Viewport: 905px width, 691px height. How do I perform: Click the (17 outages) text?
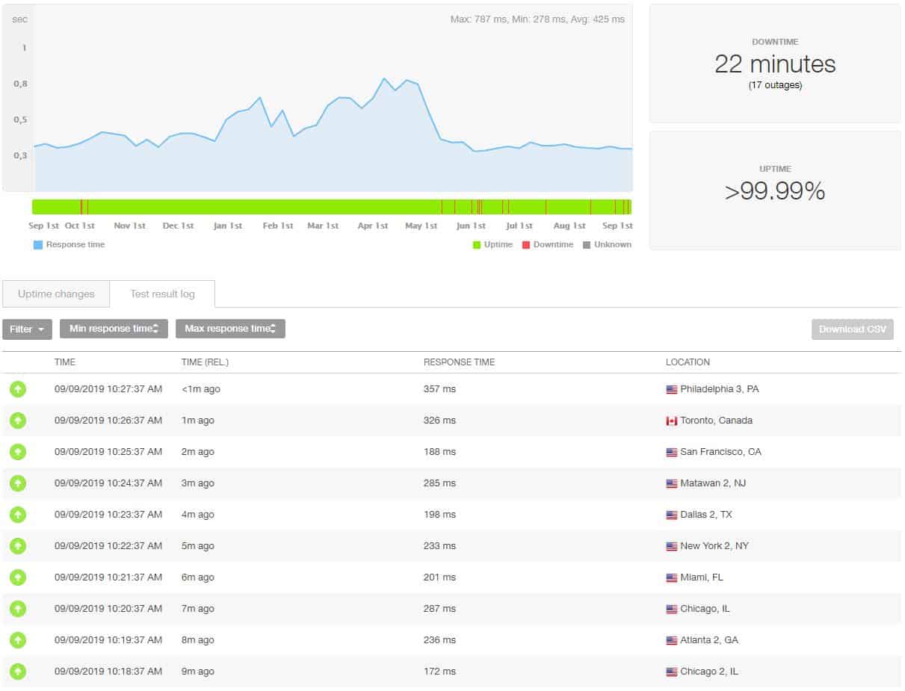(775, 85)
